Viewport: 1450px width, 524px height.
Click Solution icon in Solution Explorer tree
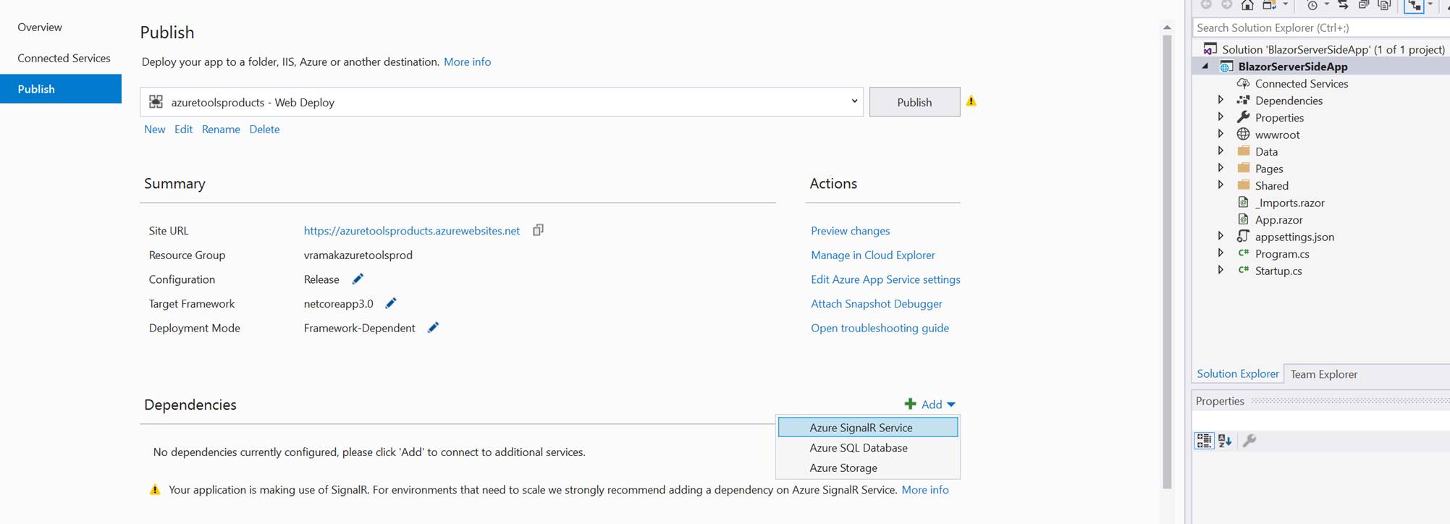(1210, 48)
